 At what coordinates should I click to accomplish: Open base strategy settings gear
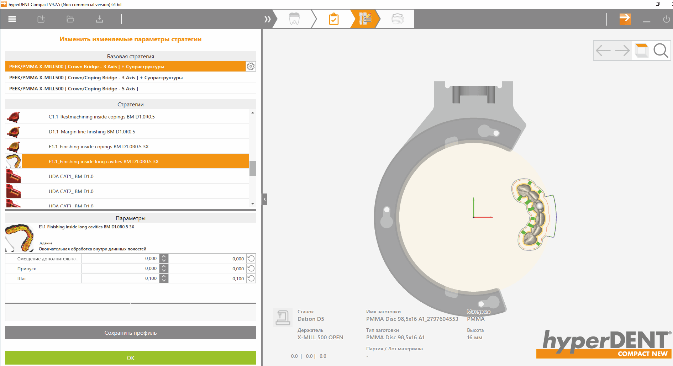tap(251, 67)
